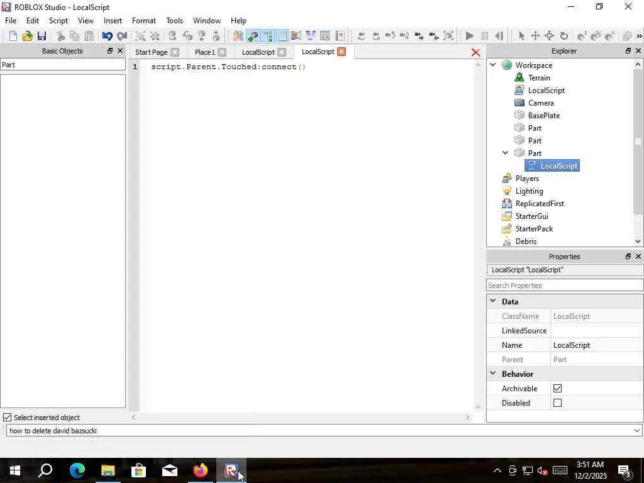Choose the Select arrow tool

521,36
